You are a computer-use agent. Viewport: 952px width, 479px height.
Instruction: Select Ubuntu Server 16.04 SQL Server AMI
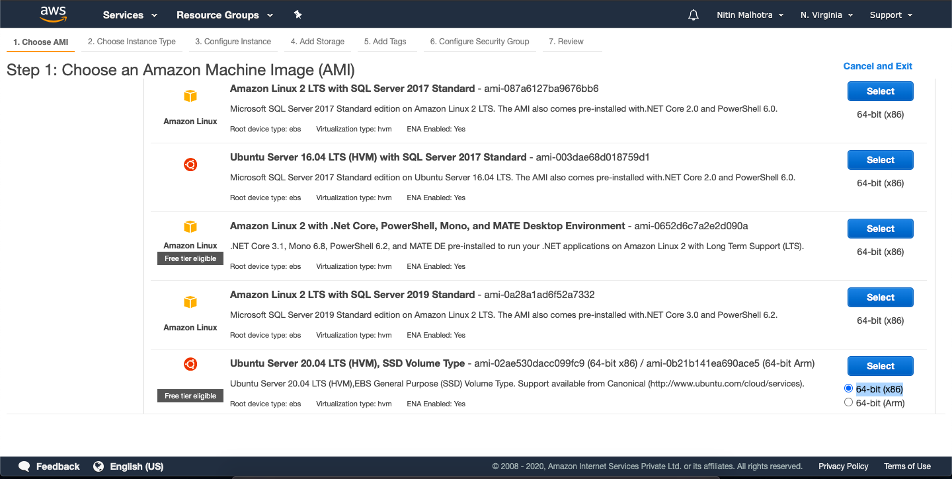(x=881, y=160)
